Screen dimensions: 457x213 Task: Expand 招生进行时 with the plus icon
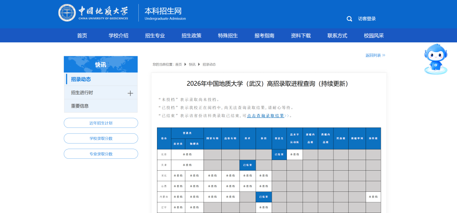click(130, 93)
